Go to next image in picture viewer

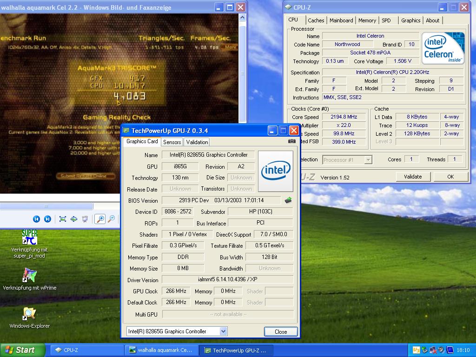pyautogui.click(x=48, y=219)
